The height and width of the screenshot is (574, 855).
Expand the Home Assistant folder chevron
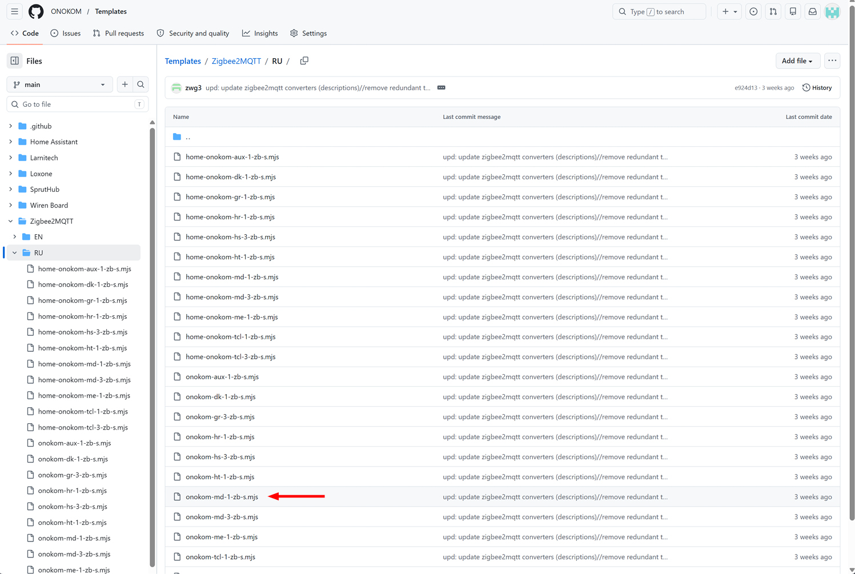[11, 142]
